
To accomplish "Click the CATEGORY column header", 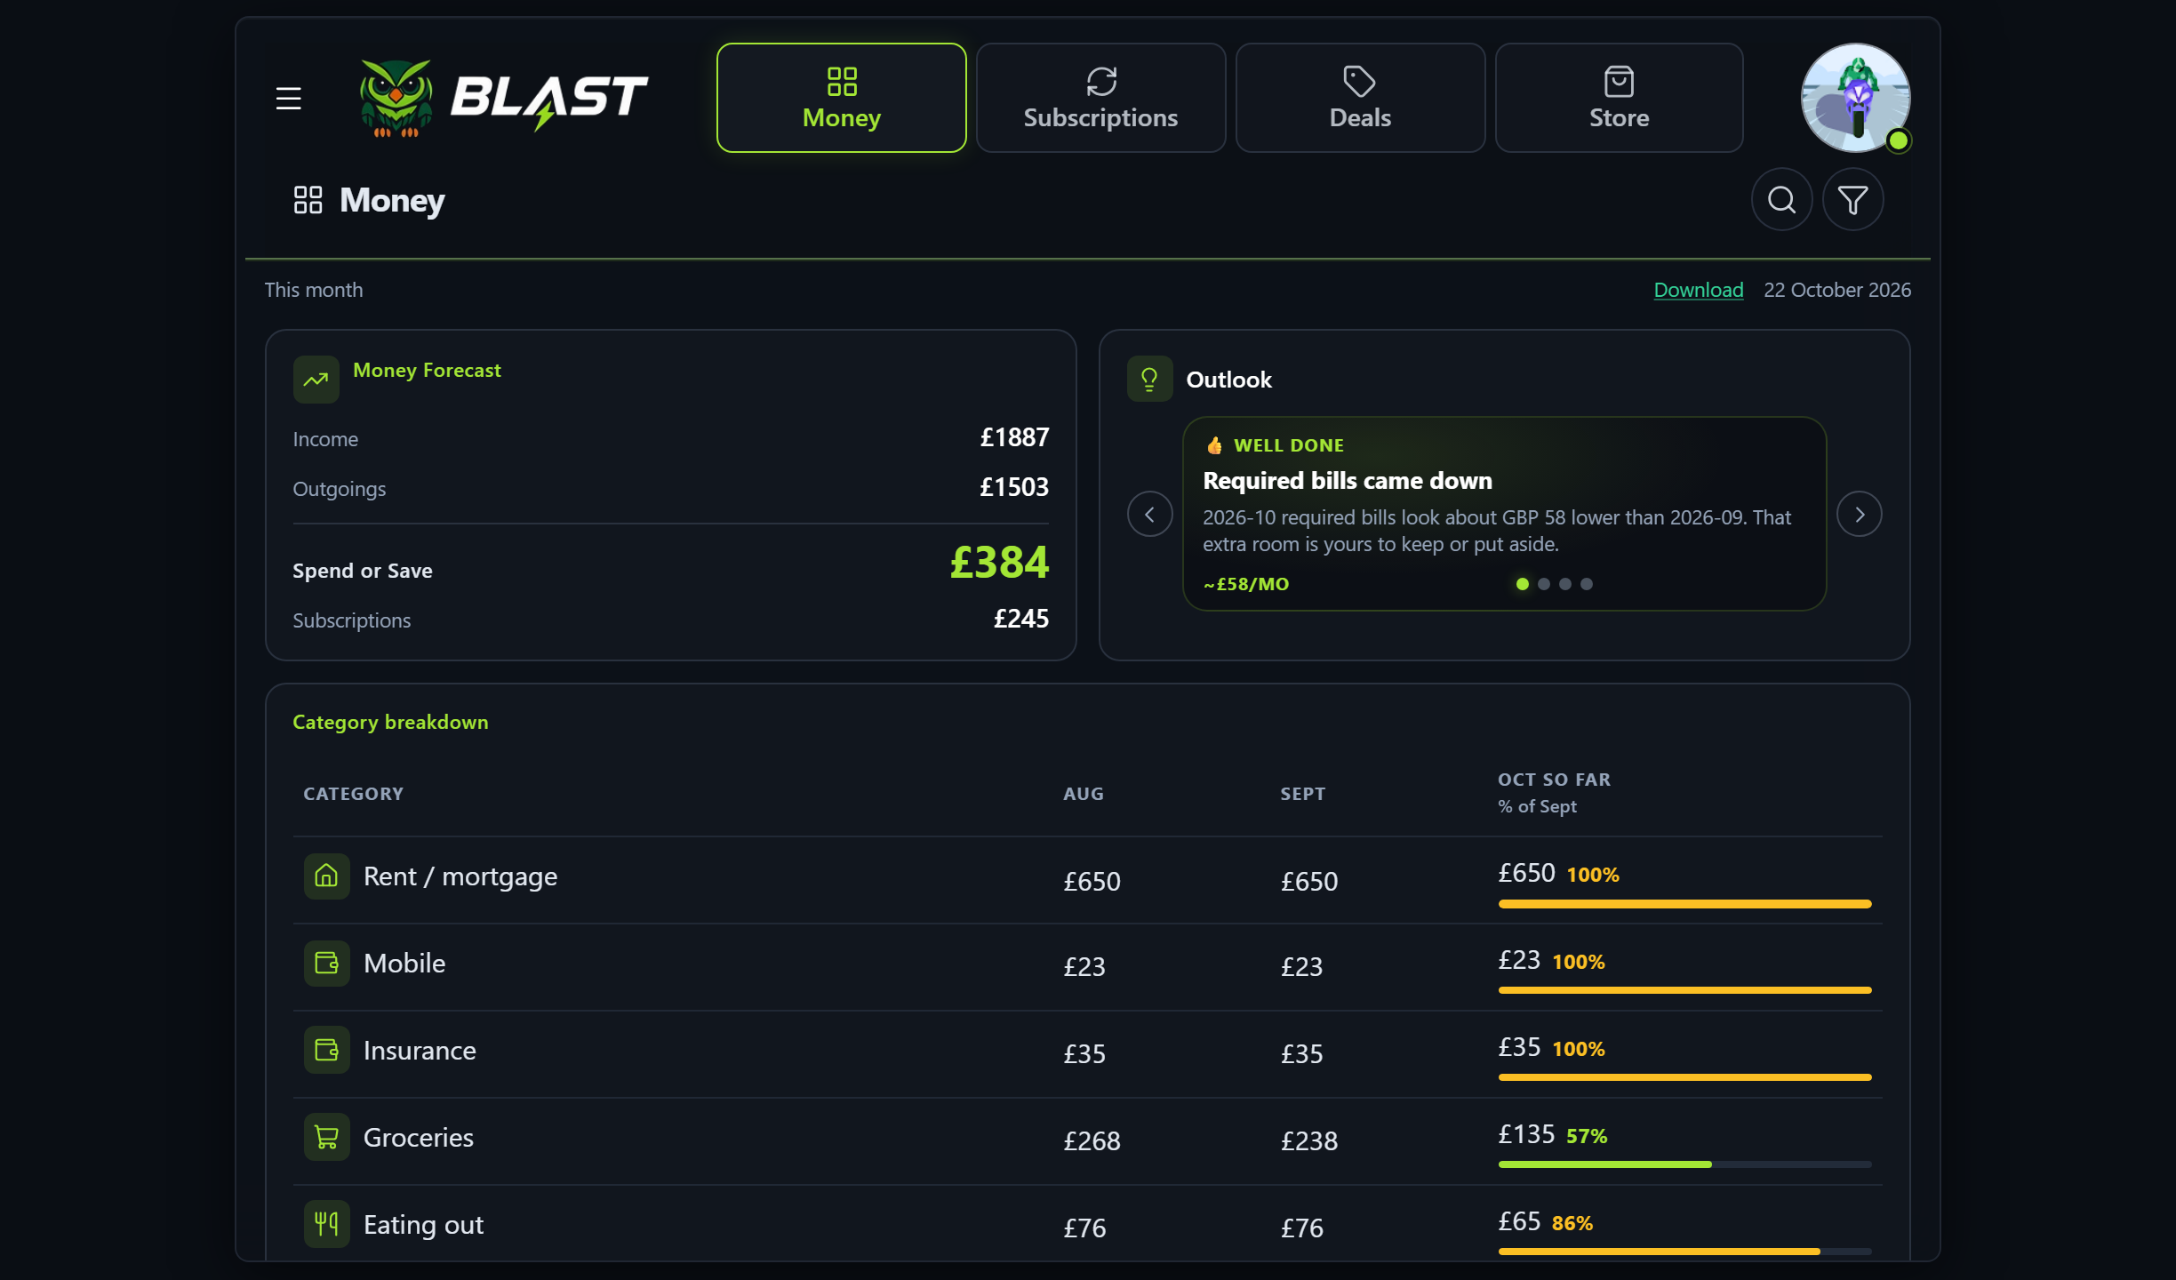I will tap(353, 794).
